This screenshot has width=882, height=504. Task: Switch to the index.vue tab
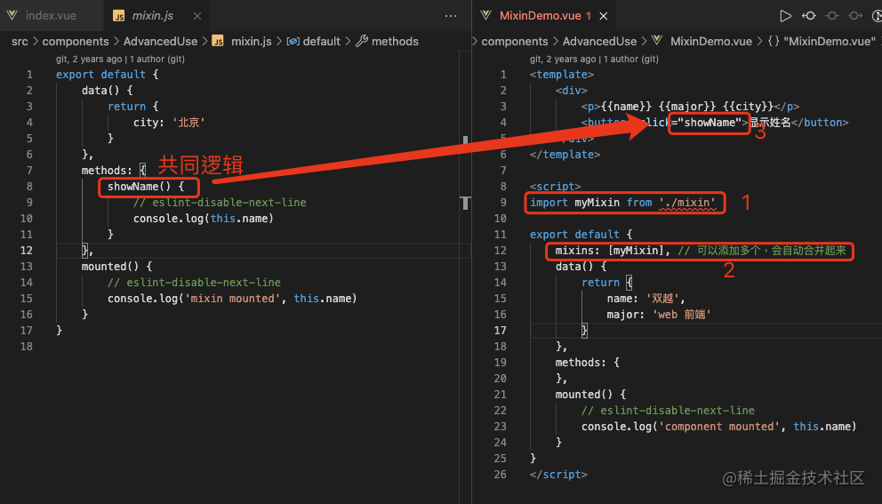(49, 16)
